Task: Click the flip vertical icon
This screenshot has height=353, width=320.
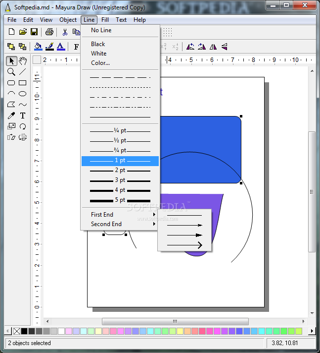Action: (225, 47)
